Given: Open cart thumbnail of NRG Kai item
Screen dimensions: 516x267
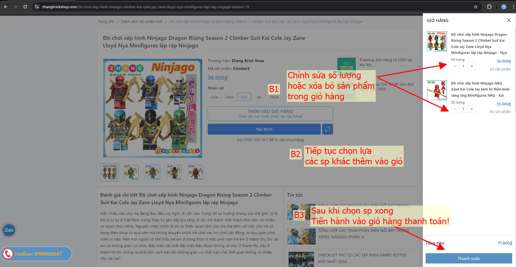Looking at the screenshot, I should pos(437,90).
